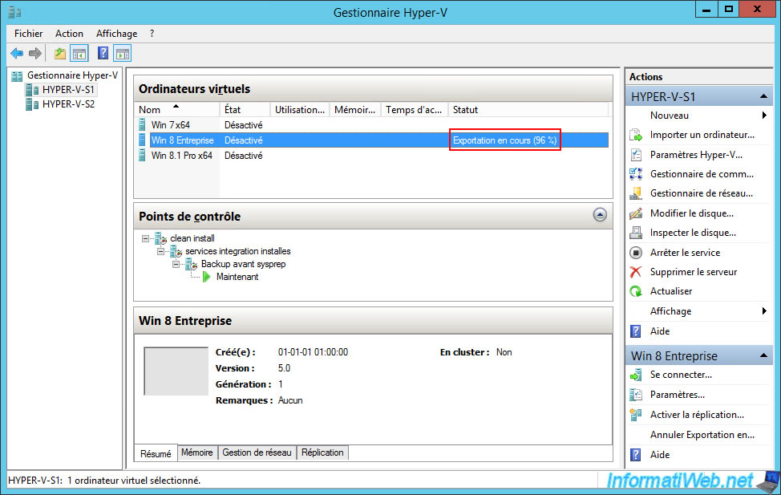This screenshot has height=495, width=781.
Task: Click the Importer un ordinateur icon
Action: [636, 135]
